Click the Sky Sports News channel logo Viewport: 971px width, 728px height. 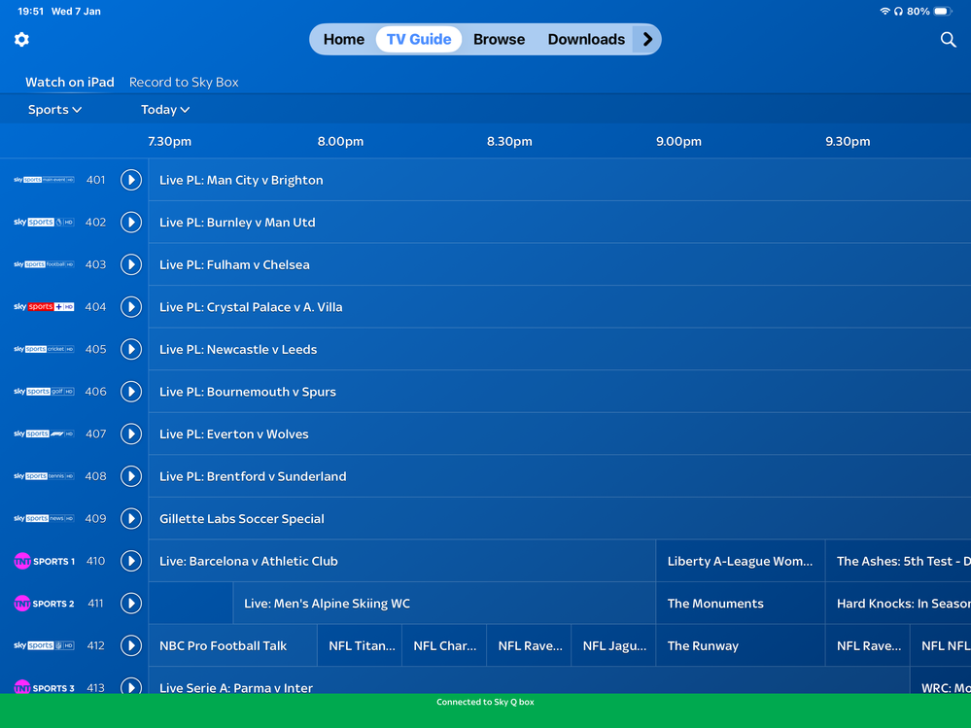(44, 519)
